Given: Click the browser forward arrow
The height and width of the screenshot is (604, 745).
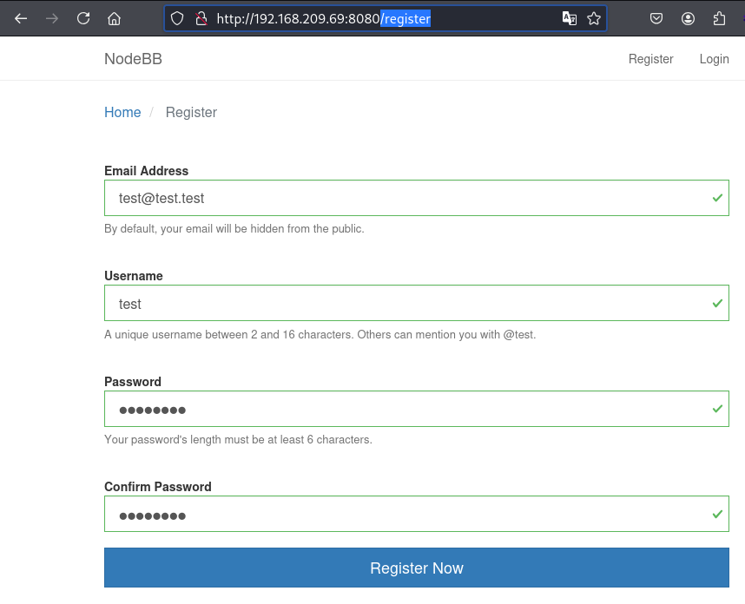Looking at the screenshot, I should 52,18.
